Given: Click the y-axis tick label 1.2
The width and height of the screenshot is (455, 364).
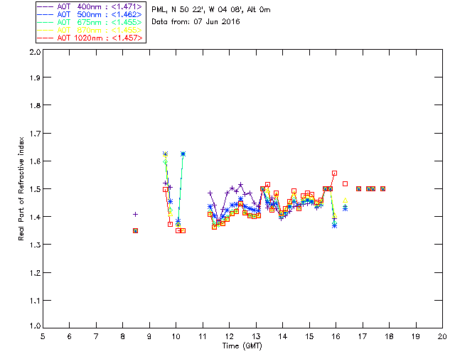Looking at the screenshot, I should coord(35,273).
